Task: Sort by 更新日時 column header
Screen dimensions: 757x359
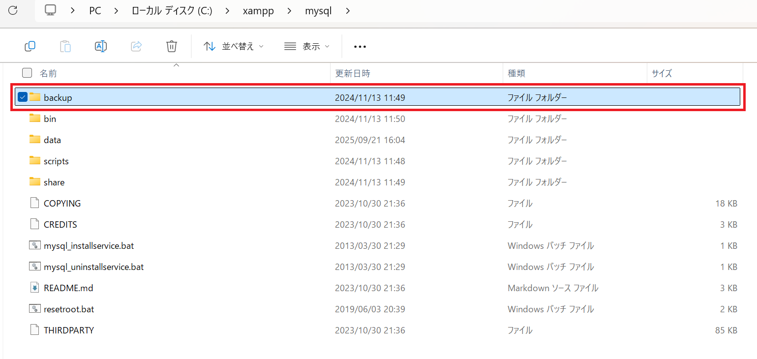Action: point(352,73)
